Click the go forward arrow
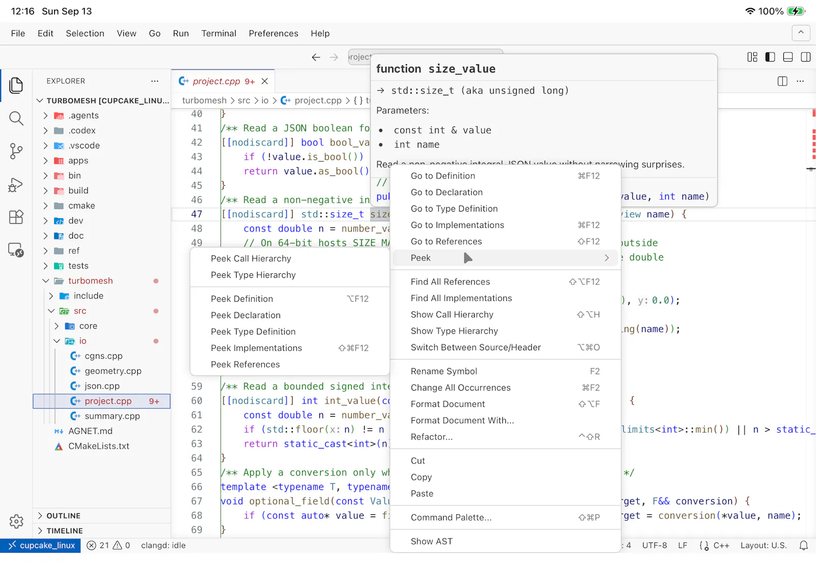 334,57
